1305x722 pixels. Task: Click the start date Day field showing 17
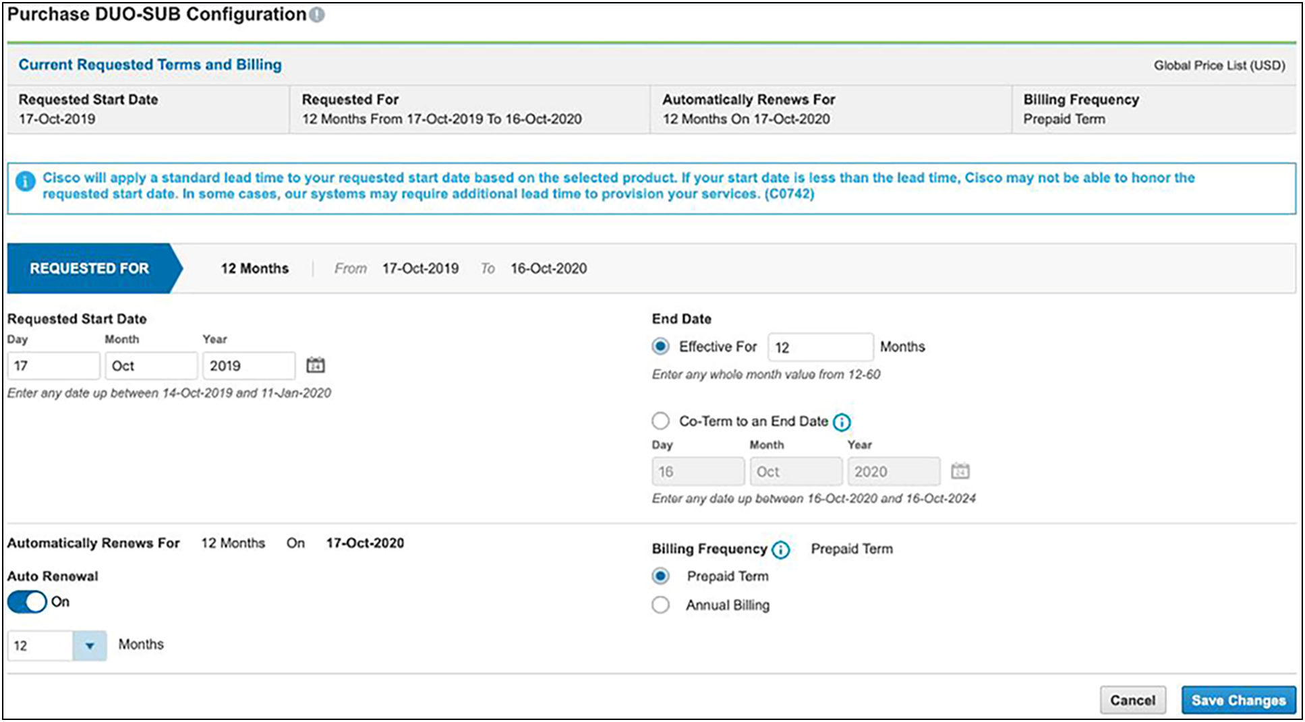click(x=54, y=366)
